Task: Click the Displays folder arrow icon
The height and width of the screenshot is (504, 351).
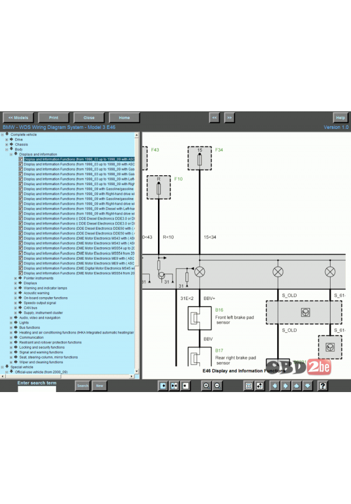Action: pos(20,283)
